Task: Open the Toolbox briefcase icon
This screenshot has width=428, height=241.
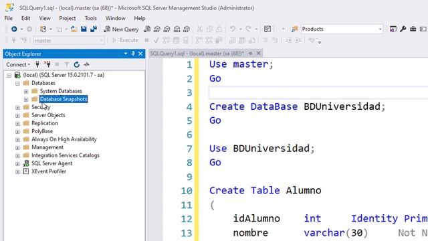Action: [413, 29]
